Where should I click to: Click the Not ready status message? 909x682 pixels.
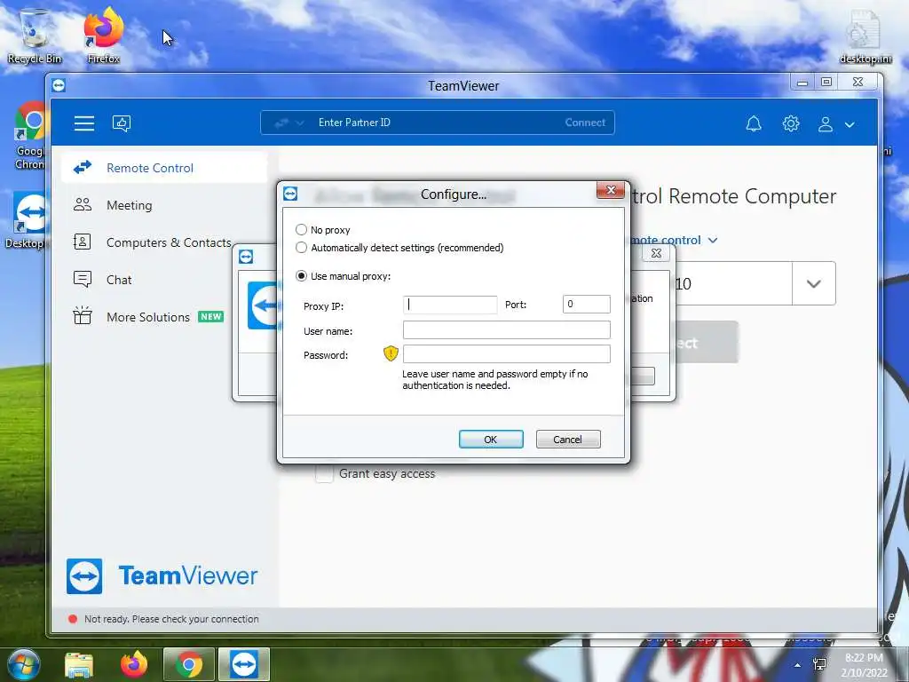tap(171, 619)
